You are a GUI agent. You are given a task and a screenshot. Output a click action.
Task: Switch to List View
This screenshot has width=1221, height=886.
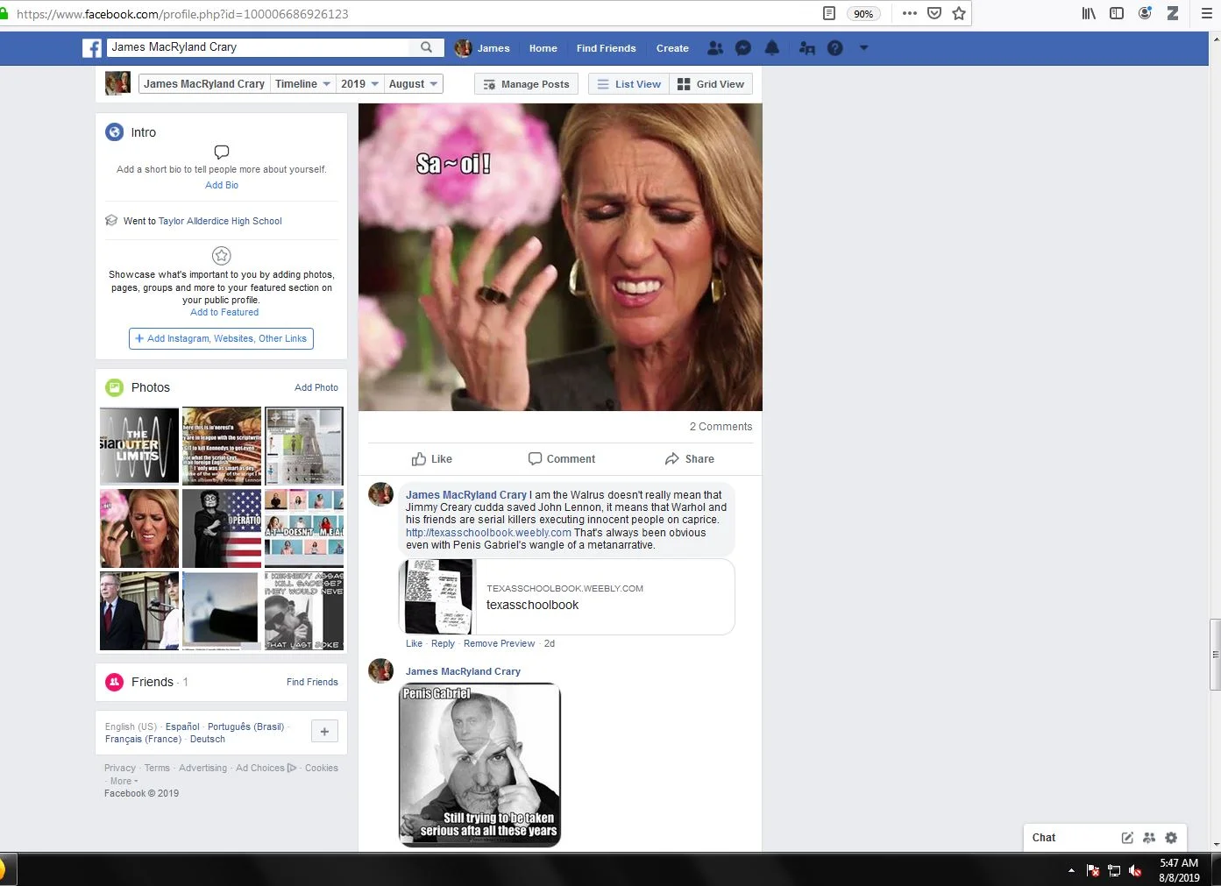(x=628, y=84)
